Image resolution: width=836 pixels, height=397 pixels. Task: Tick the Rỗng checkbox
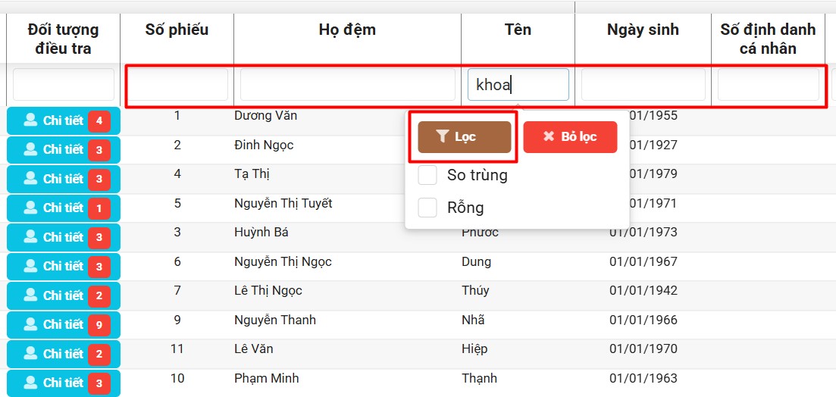pos(428,208)
